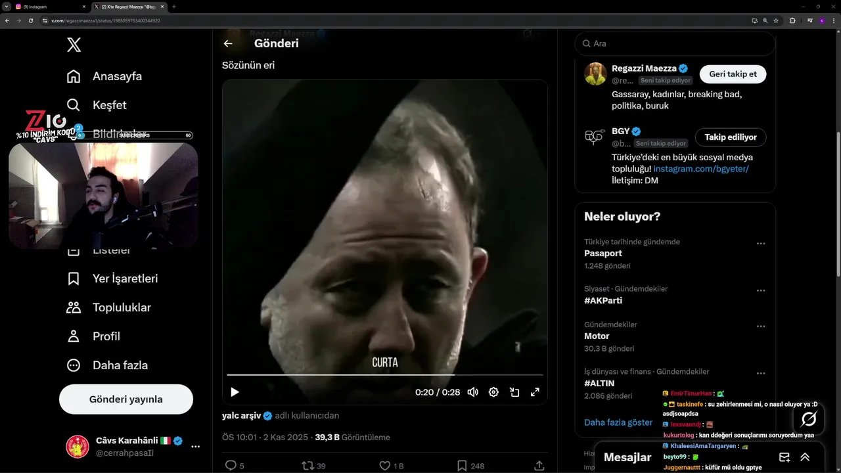
Task: Click browser back button
Action: (7, 20)
